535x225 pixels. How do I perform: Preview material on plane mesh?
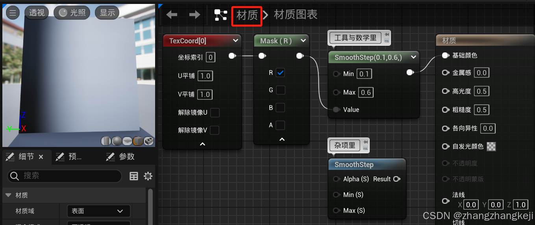pos(127,141)
